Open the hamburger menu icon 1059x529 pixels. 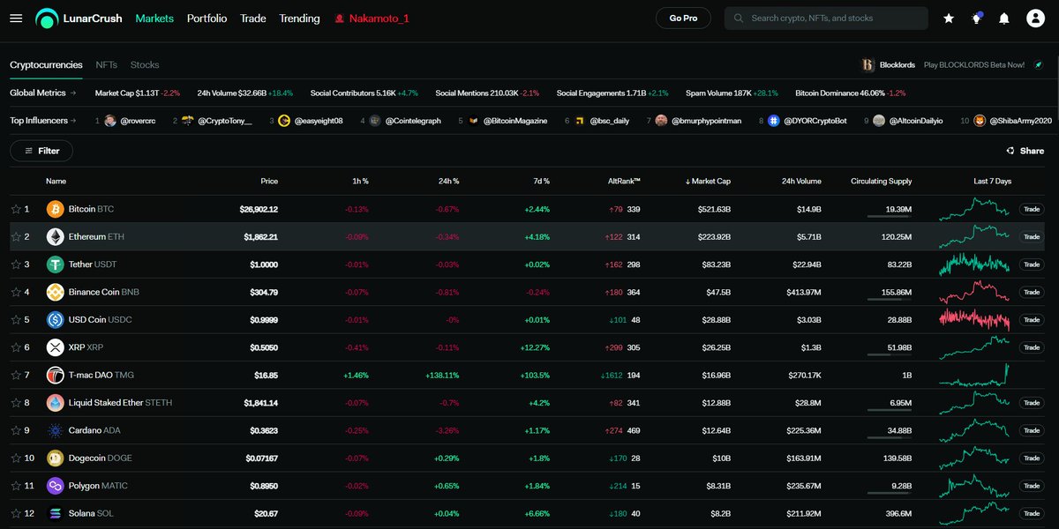(x=16, y=18)
